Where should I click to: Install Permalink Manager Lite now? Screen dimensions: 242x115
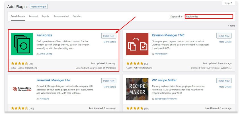point(109,81)
